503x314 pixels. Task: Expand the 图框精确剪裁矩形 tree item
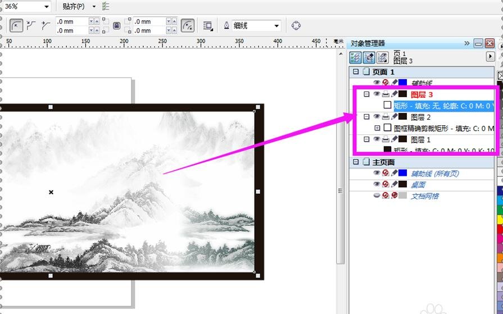(x=377, y=128)
